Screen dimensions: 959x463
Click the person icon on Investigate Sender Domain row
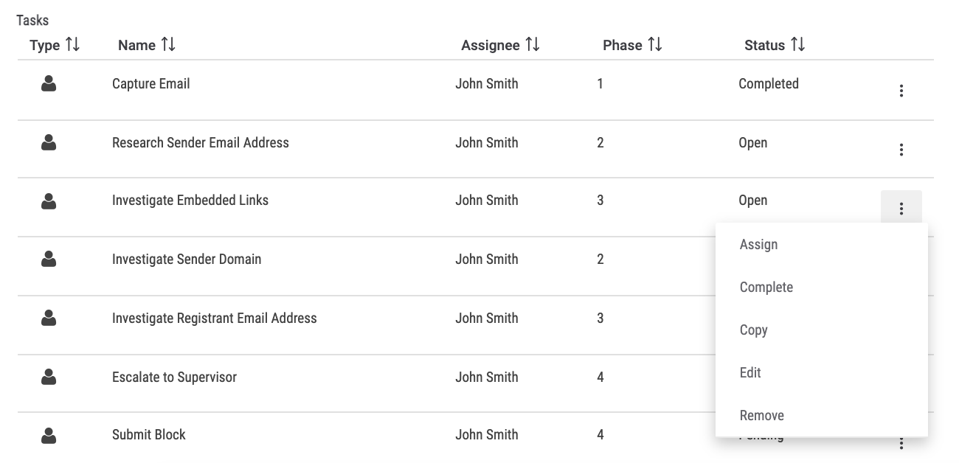click(x=49, y=259)
